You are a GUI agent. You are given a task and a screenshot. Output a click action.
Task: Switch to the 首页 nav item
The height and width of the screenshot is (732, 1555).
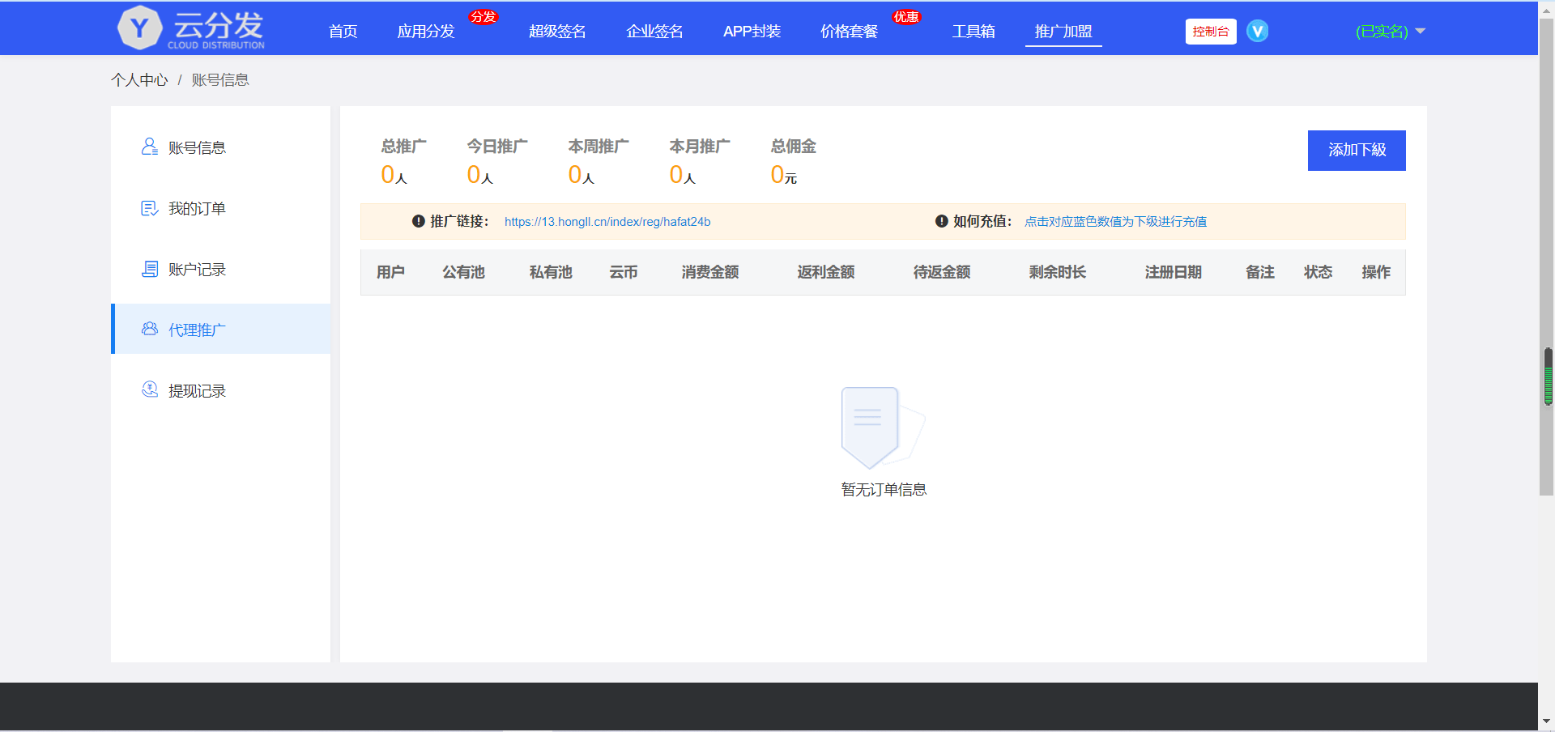coord(342,31)
